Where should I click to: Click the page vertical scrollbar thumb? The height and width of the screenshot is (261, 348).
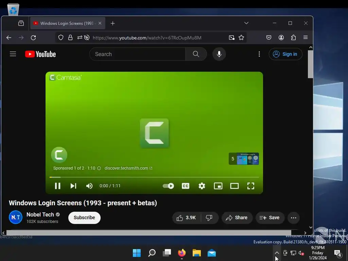point(311,64)
